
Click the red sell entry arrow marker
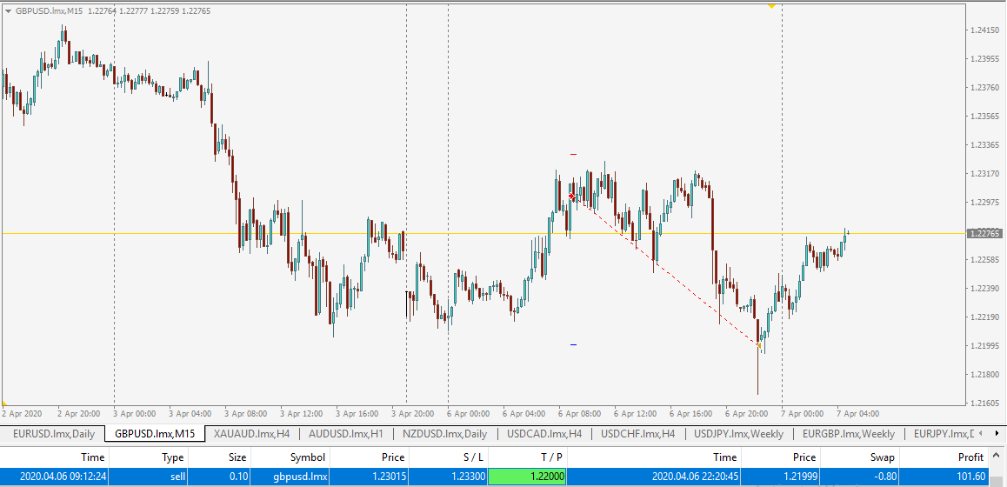click(571, 196)
